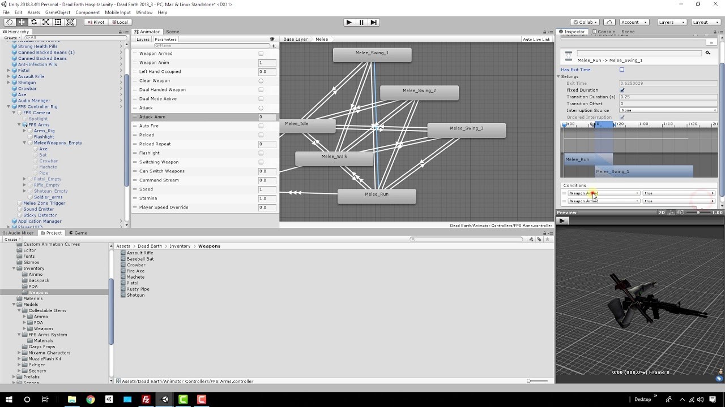
Task: Switch to the Console tab
Action: click(603, 32)
